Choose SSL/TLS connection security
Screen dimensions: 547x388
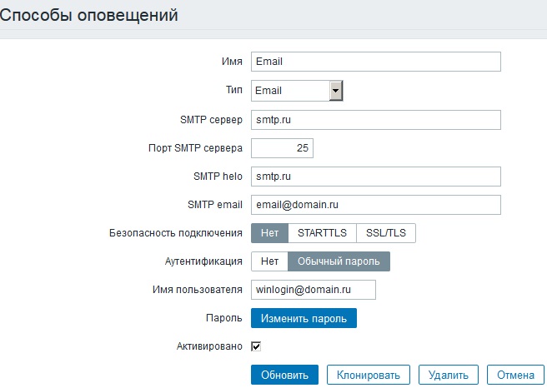click(386, 233)
